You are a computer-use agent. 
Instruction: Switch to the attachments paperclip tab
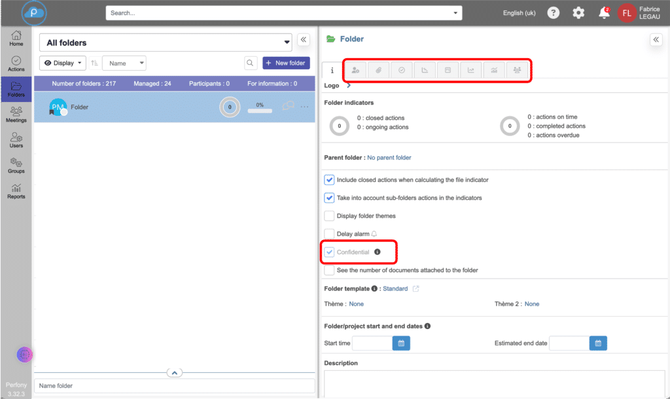point(378,70)
